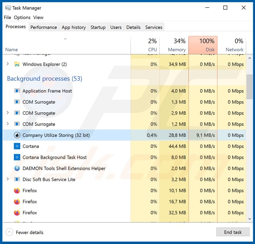This screenshot has width=255, height=244.
Task: Click the Application Frame Host process icon
Action: [x=17, y=91]
